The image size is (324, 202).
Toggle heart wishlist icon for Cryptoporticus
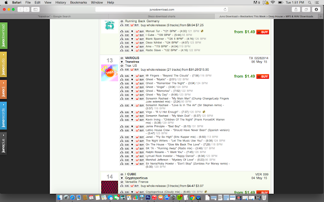point(121,178)
